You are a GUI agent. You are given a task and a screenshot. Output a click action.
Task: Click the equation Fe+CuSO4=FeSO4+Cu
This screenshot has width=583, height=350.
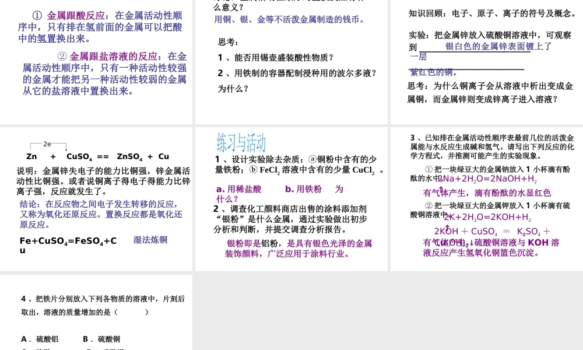coord(68,246)
